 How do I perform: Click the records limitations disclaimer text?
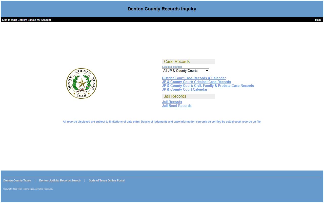[x=162, y=122]
